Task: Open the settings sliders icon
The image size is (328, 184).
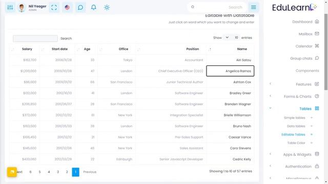Action: (x=10, y=8)
